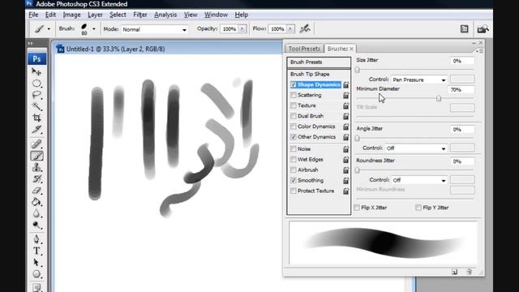Image resolution: width=519 pixels, height=292 pixels.
Task: Select the Magic Wand tool
Action: coord(36,106)
